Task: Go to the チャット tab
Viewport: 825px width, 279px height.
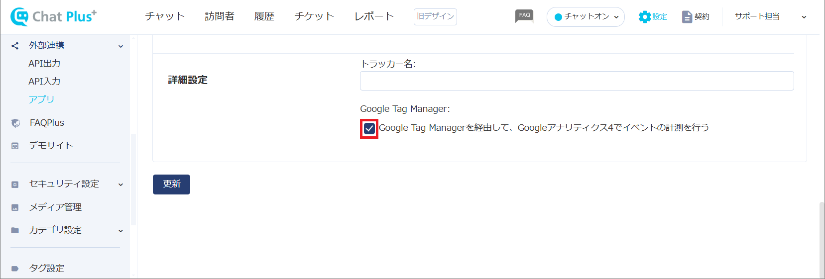Action: click(165, 16)
